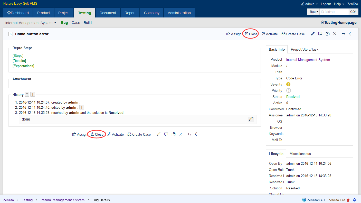Switch to the Project/Story/Task tab

coord(305,49)
